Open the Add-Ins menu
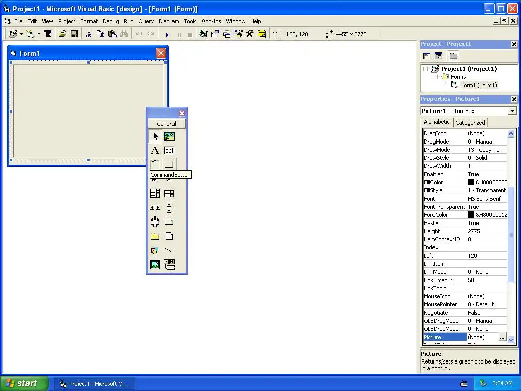 tap(211, 21)
